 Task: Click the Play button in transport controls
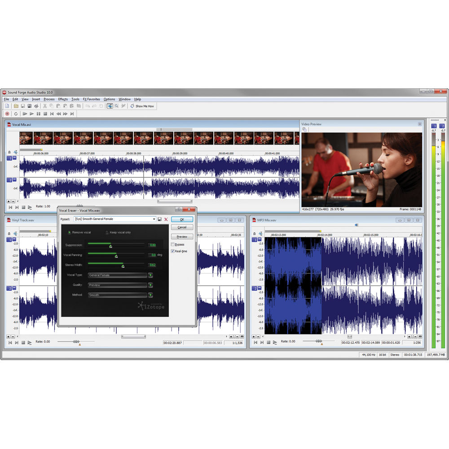tap(31, 114)
